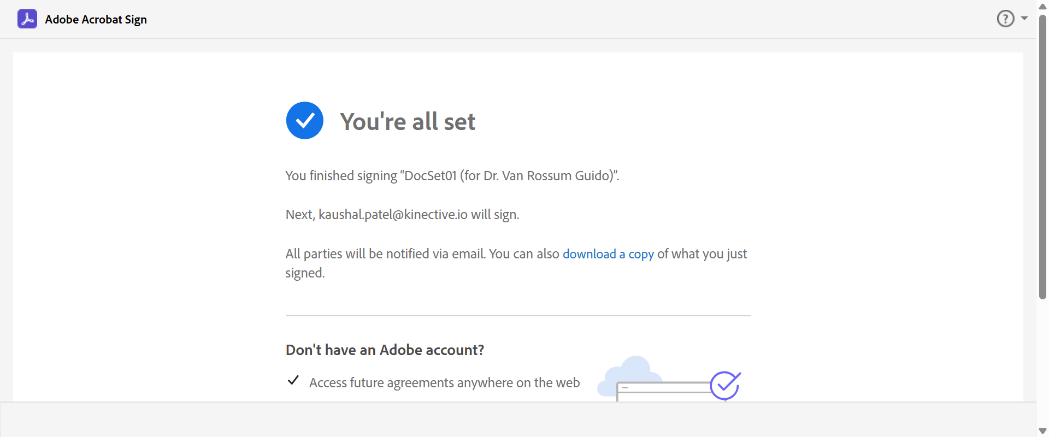Click the blue success checkmark circle
Image resolution: width=1049 pixels, height=437 pixels.
[305, 121]
